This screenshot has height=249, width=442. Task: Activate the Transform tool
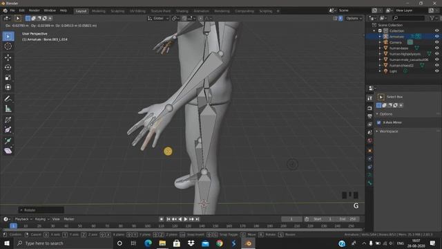click(x=8, y=87)
